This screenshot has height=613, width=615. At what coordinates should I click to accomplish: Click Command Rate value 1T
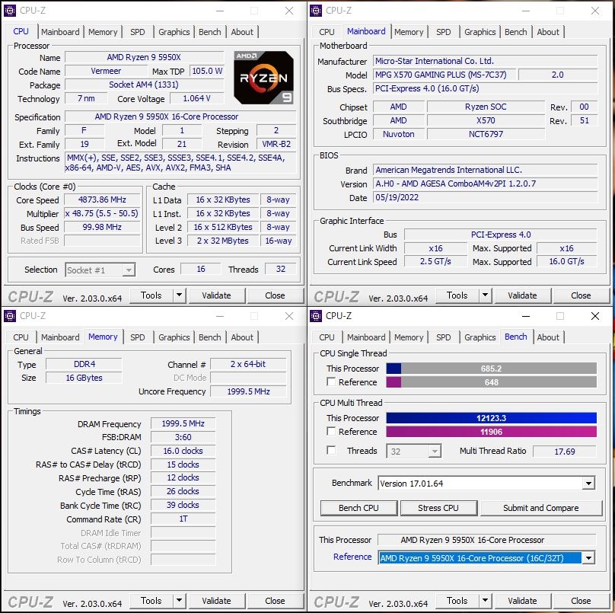tap(183, 519)
